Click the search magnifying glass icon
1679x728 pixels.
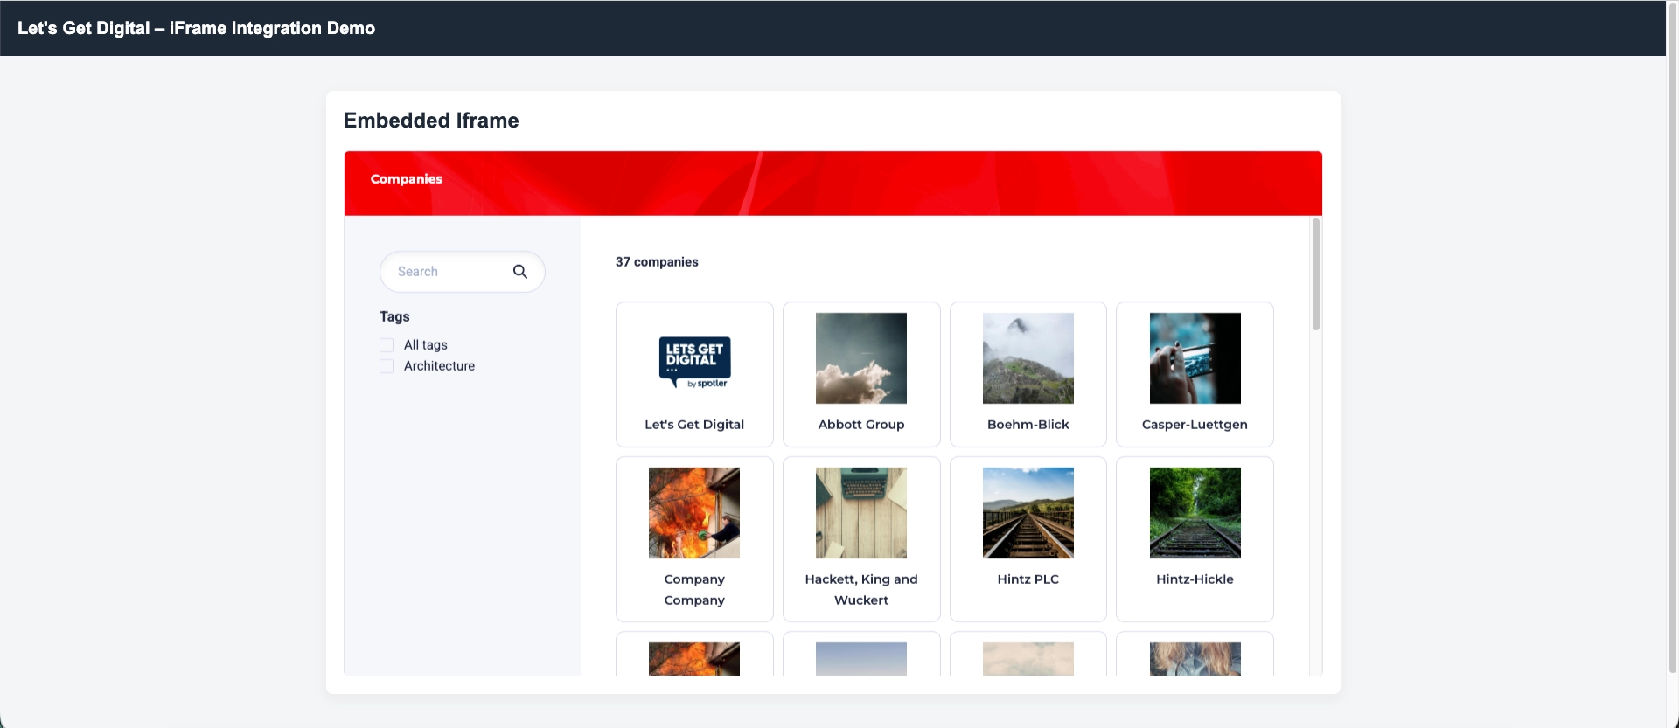tap(519, 272)
